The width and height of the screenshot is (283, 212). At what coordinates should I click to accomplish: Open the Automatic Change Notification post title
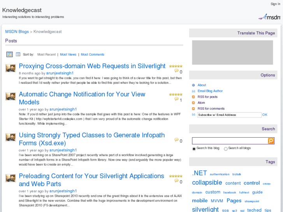click(82, 98)
